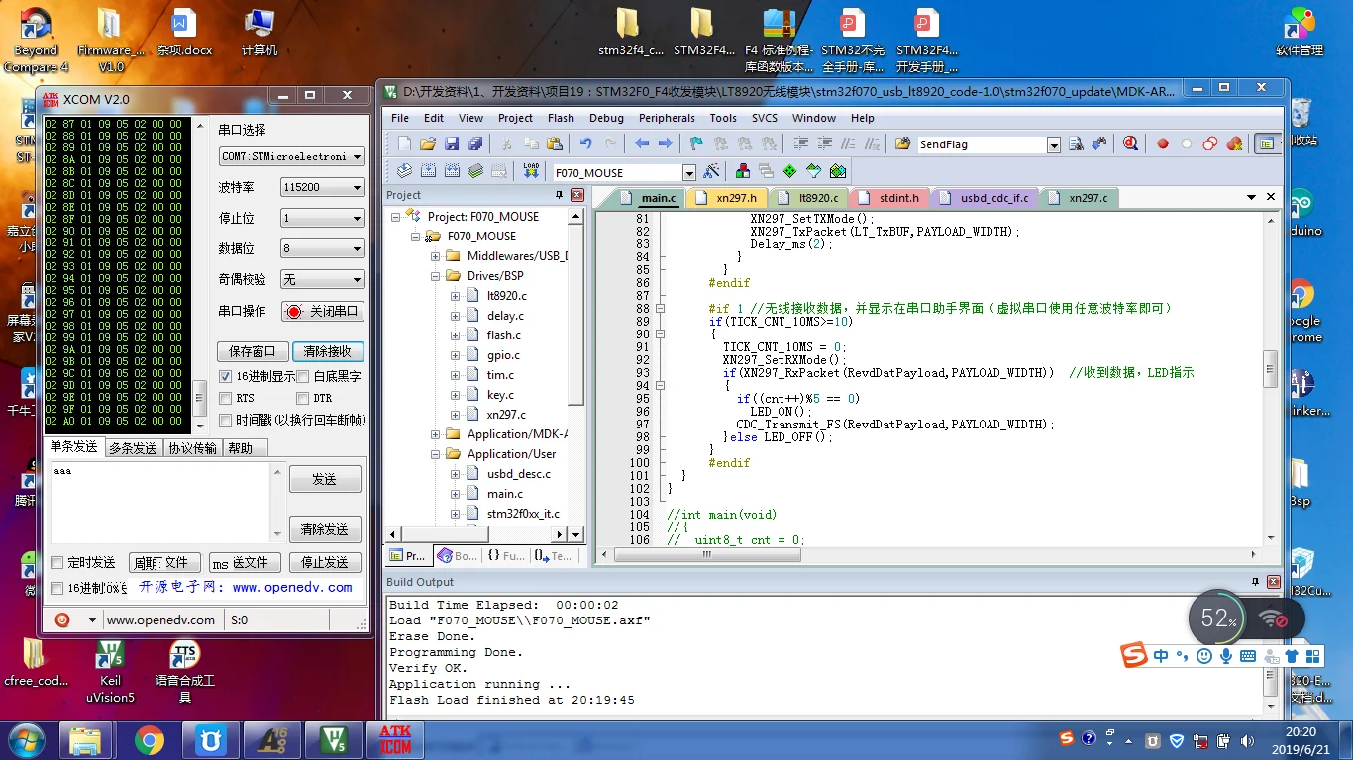Open the Flash menu
The image size is (1353, 760).
pyautogui.click(x=561, y=118)
